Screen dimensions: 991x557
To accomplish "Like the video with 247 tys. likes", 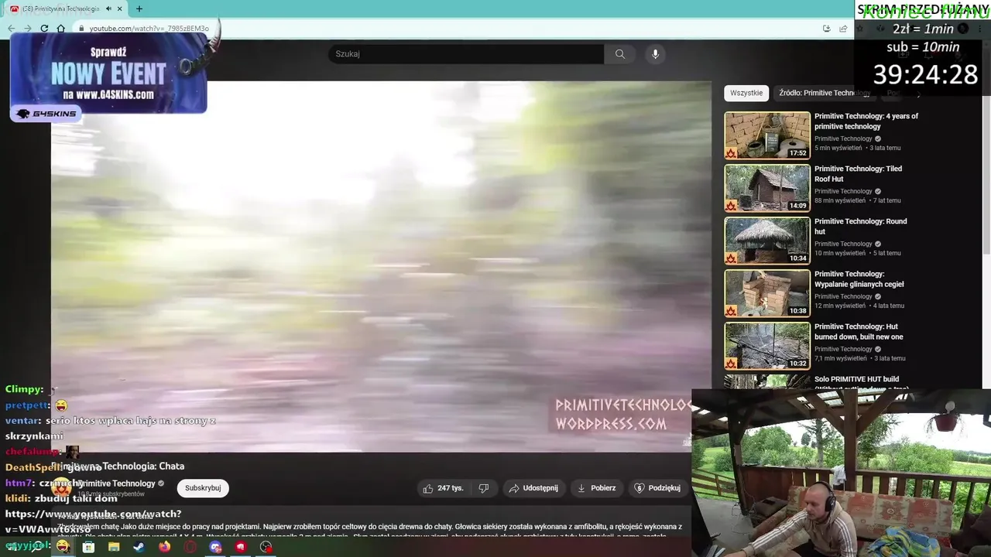I will [x=443, y=488].
